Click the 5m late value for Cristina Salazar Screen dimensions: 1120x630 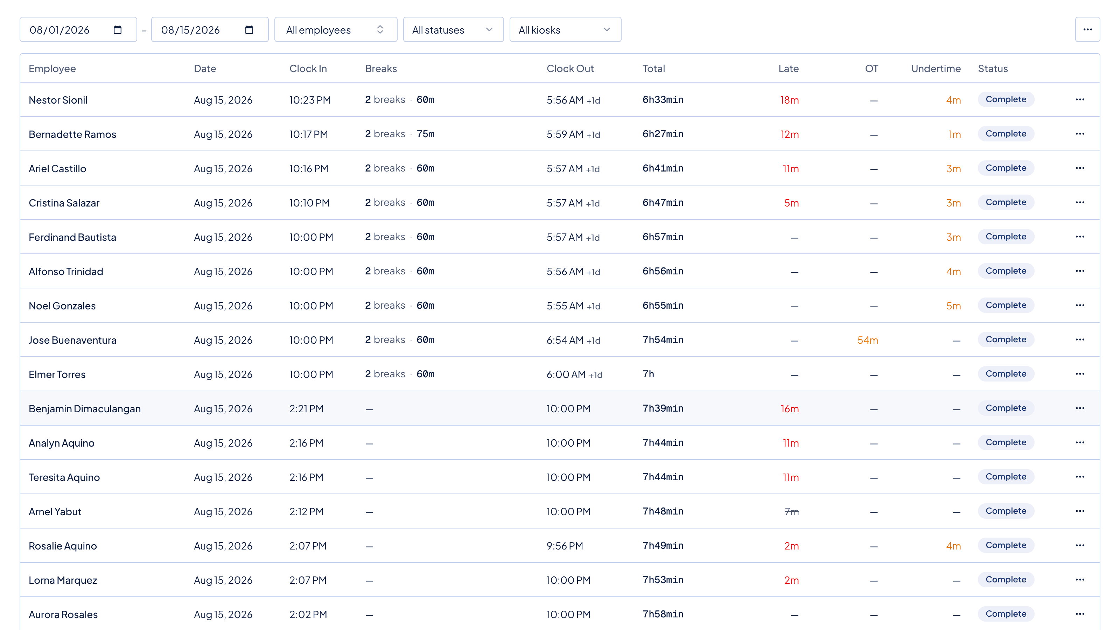[791, 203]
